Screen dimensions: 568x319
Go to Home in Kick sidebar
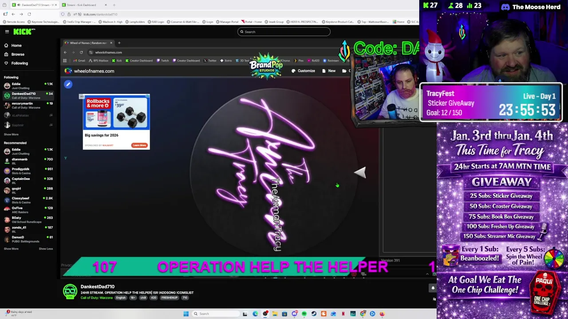pyautogui.click(x=16, y=45)
